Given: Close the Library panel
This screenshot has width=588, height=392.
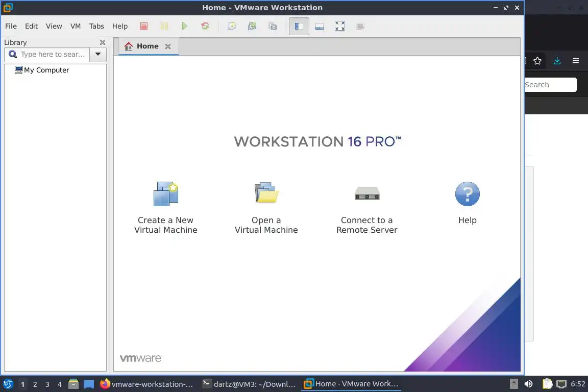Looking at the screenshot, I should 103,42.
